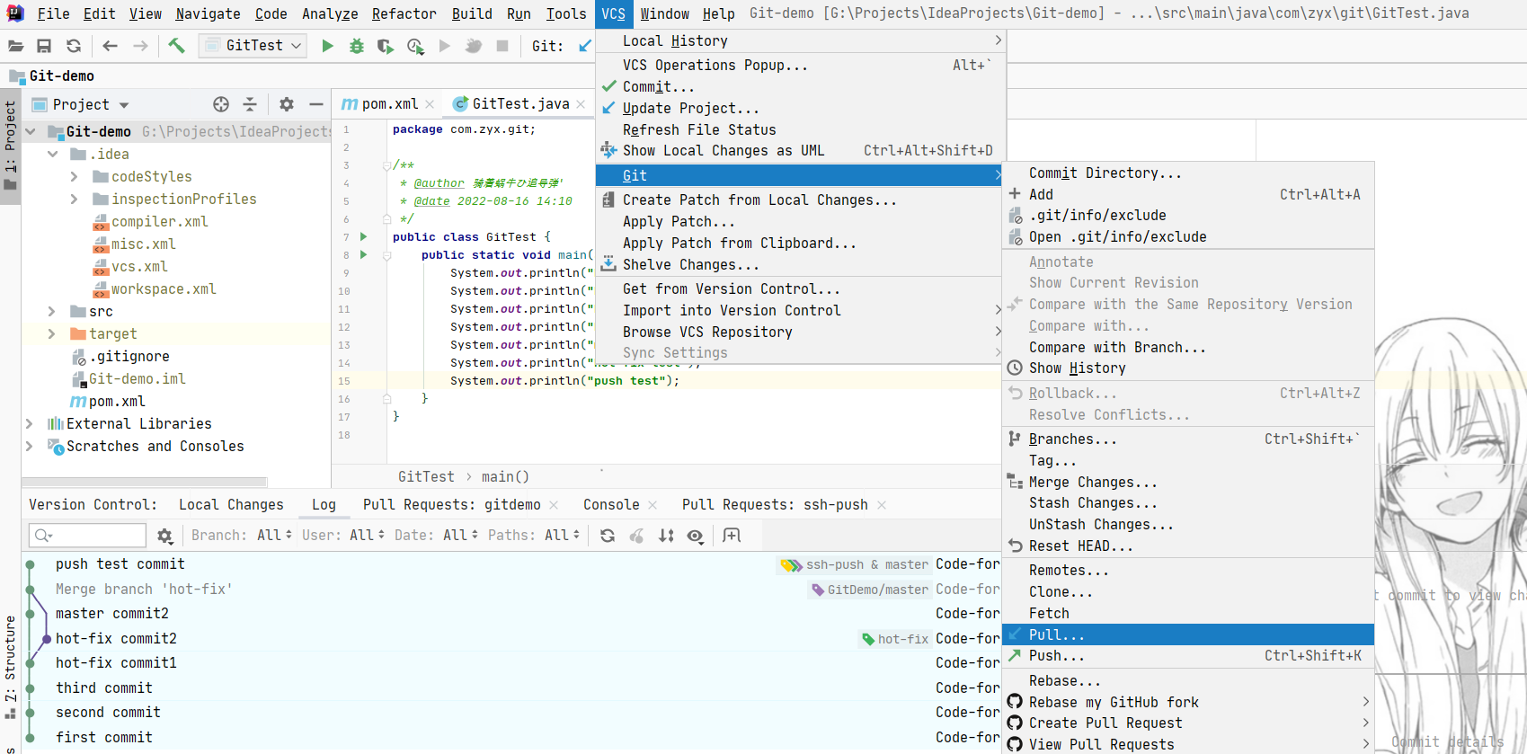The image size is (1527, 754).
Task: Choose Commit... in the VCS menu
Action: pyautogui.click(x=801, y=86)
